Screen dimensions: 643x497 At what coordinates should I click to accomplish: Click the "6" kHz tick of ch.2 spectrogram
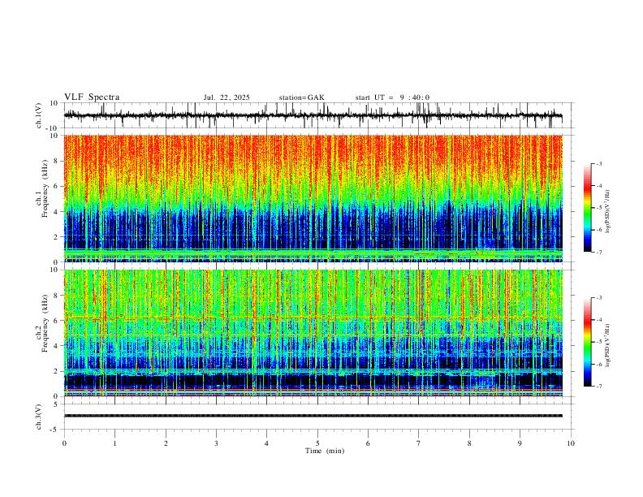point(57,321)
